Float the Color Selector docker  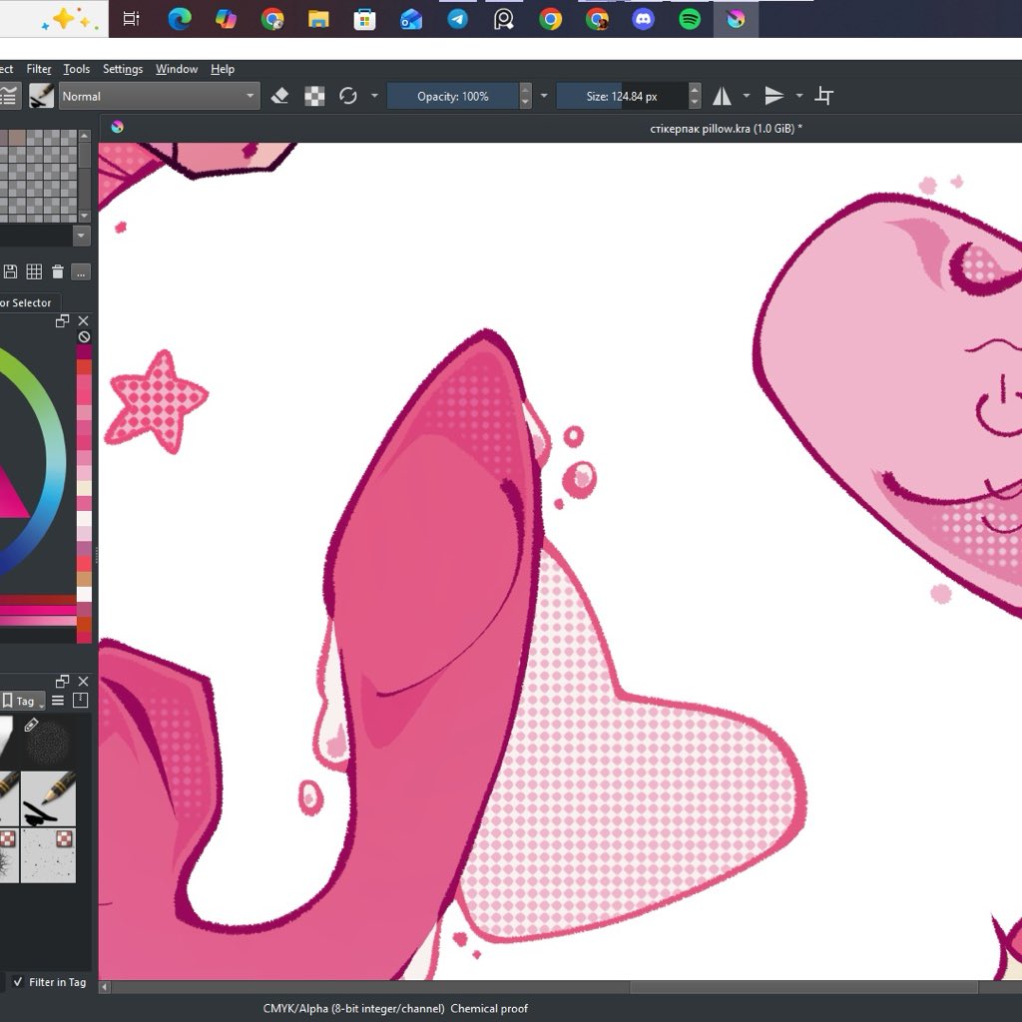(63, 320)
